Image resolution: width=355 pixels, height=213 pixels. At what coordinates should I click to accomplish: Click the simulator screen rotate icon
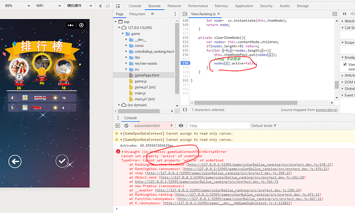pyautogui.click(x=108, y=6)
